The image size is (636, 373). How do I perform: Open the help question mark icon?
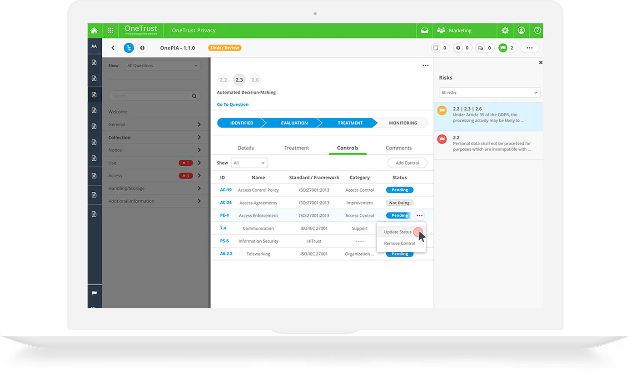[x=537, y=30]
